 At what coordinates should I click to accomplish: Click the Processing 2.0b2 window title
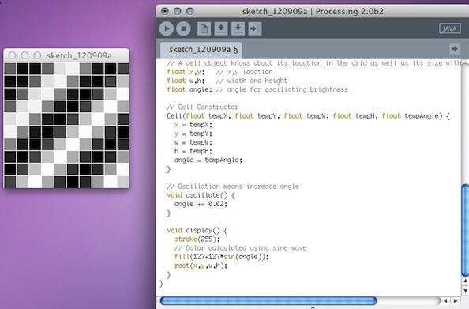(313, 12)
